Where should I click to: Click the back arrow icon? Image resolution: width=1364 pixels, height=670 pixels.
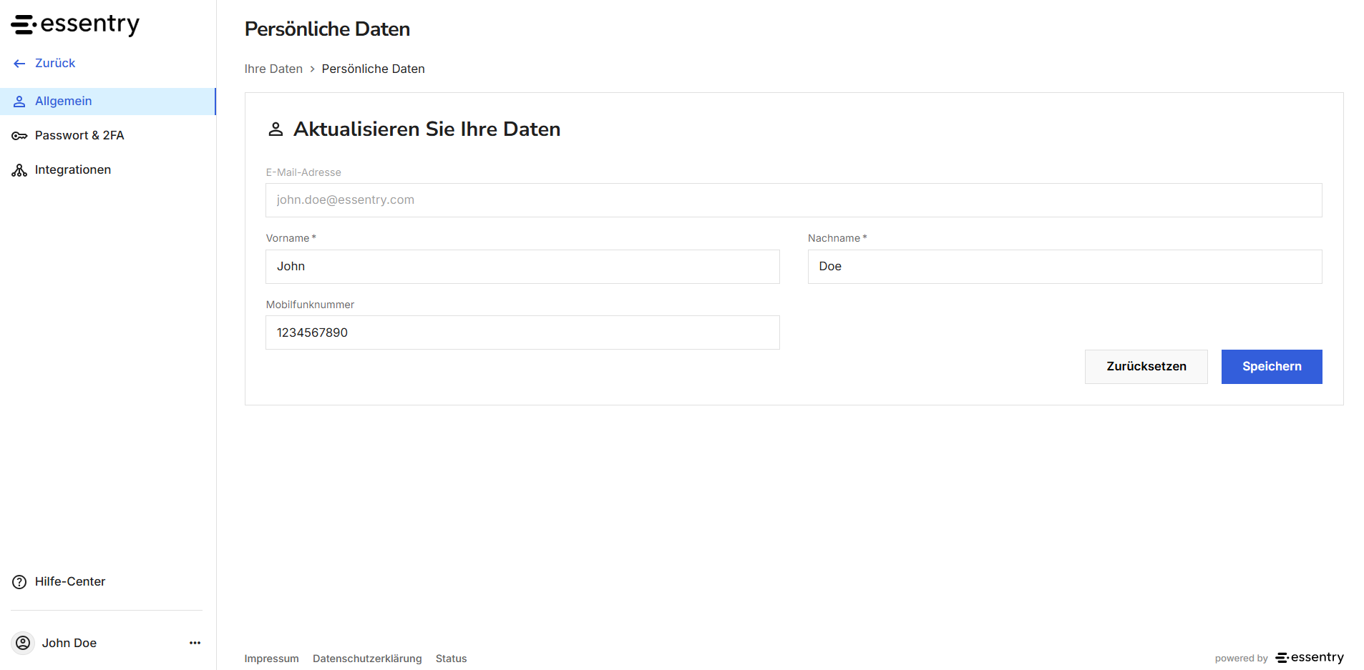click(19, 64)
